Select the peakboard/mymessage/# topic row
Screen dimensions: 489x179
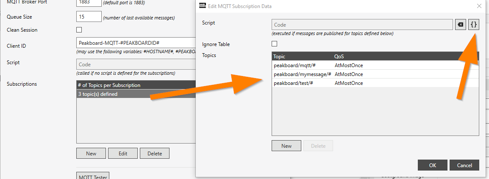pos(375,74)
